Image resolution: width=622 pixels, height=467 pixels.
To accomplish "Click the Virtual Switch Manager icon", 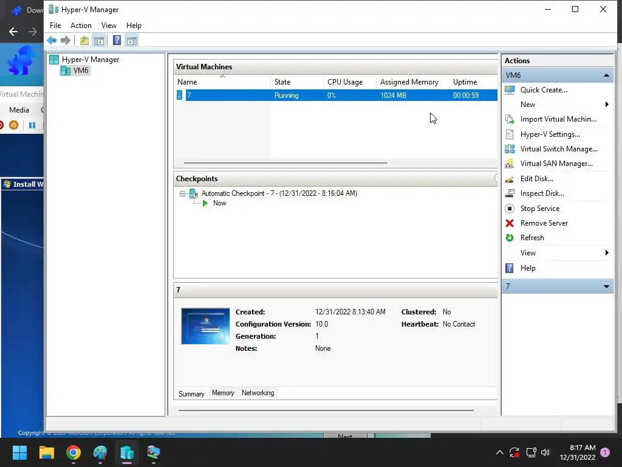I will tap(510, 149).
